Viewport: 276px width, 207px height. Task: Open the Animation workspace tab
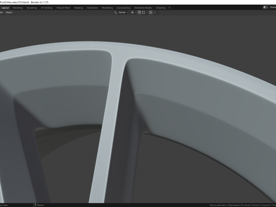(93, 8)
